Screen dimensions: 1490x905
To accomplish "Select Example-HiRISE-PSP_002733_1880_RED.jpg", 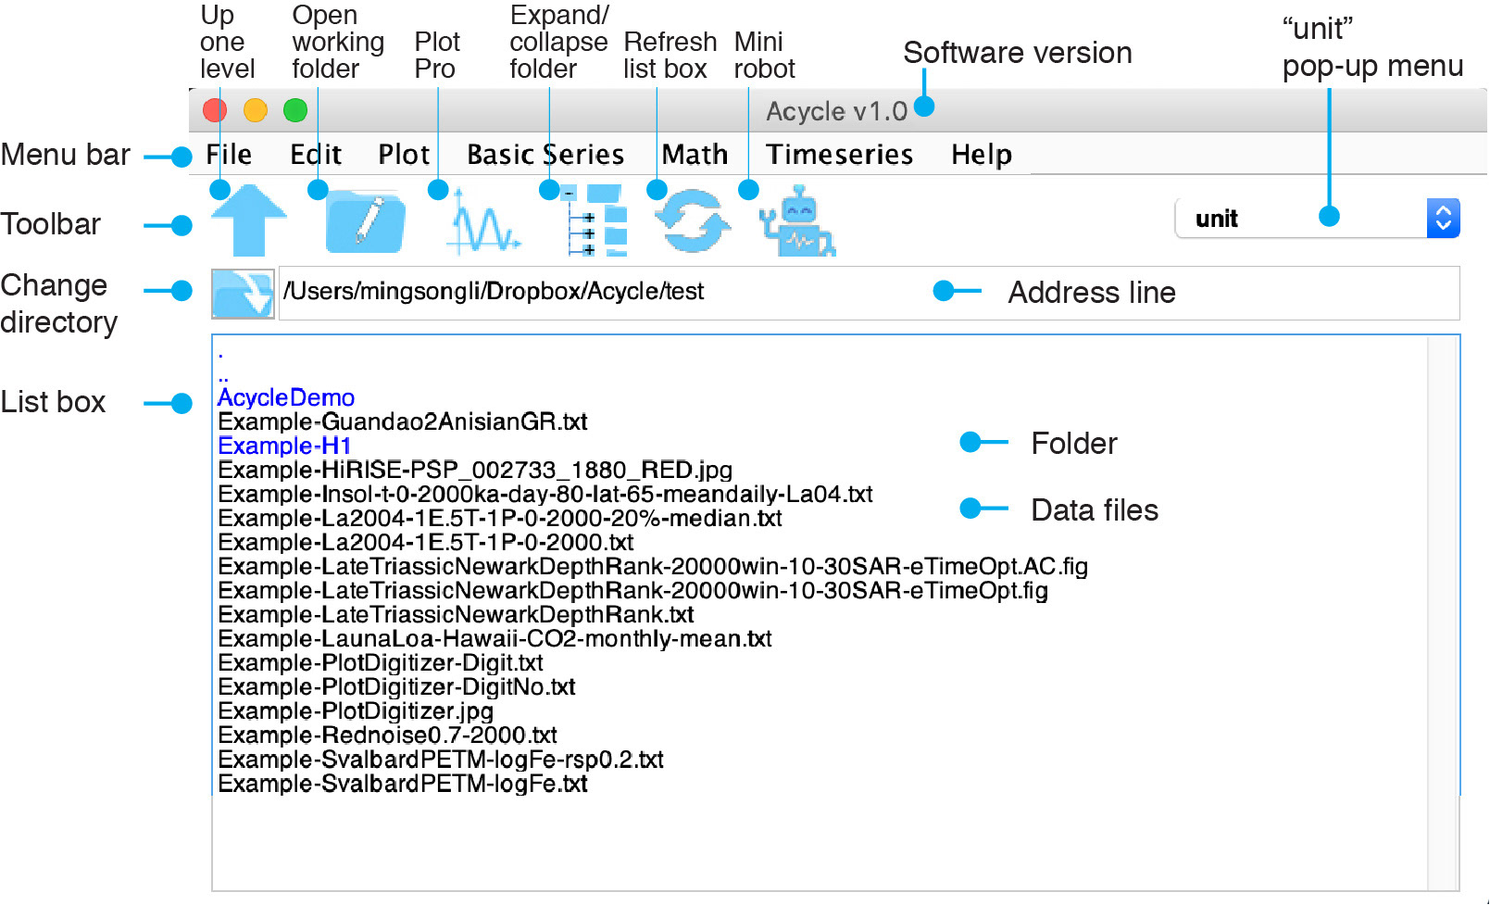I will 475,470.
